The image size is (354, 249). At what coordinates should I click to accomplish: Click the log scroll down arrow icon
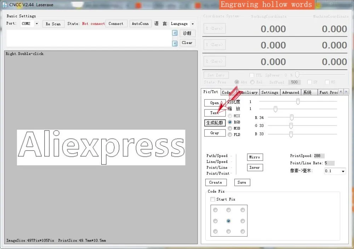175,43
